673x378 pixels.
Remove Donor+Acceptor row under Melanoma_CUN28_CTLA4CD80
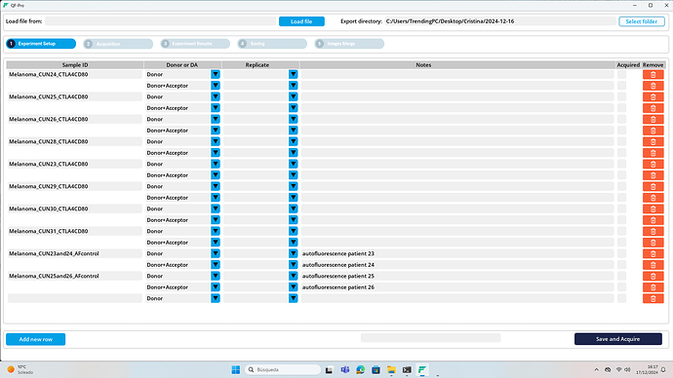(x=653, y=153)
